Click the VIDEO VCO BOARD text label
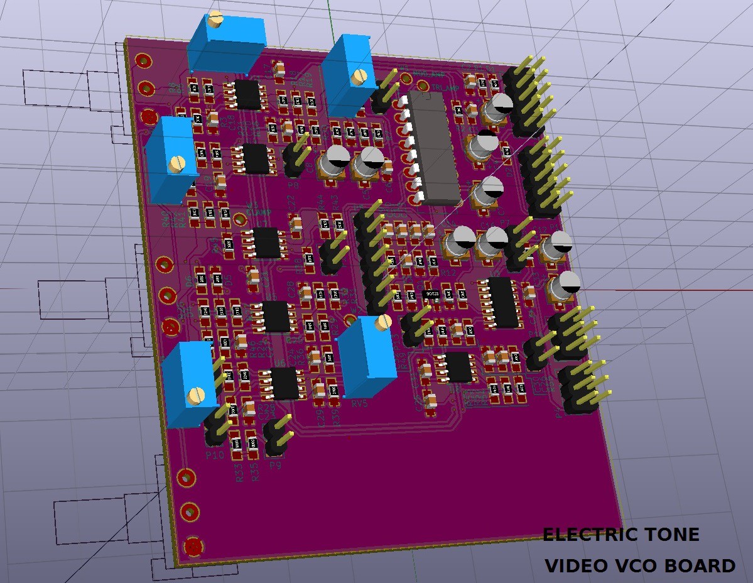 639,565
